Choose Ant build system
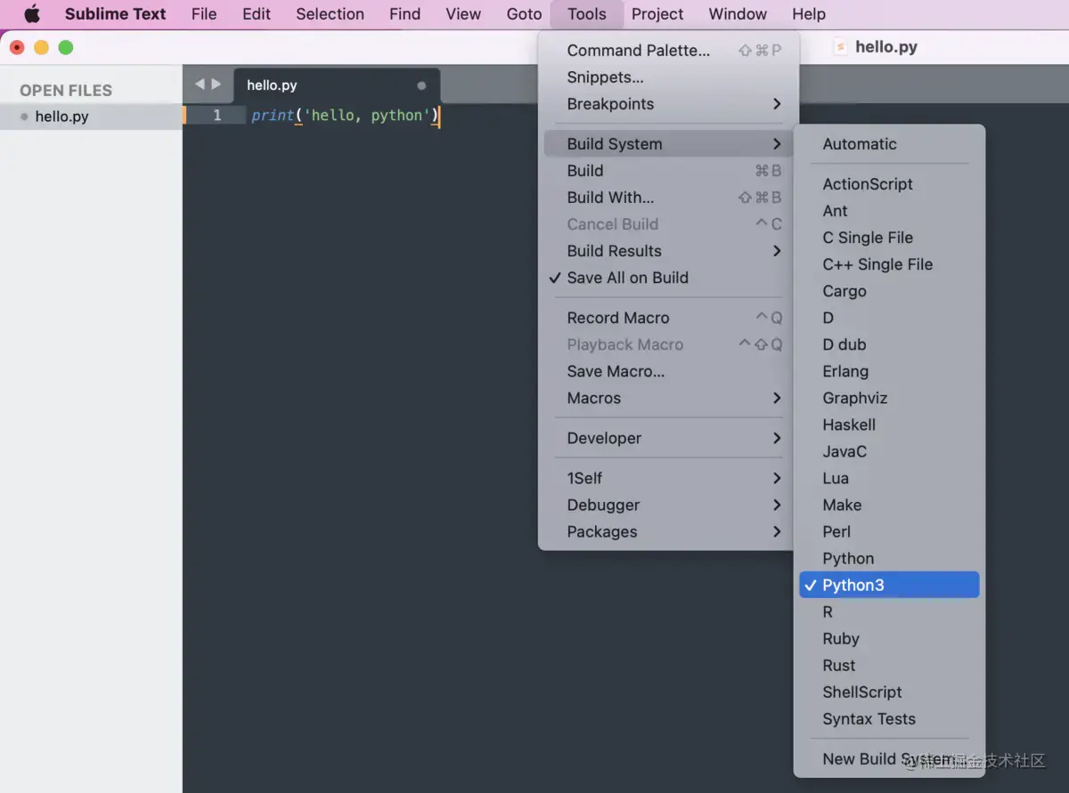 889,211
